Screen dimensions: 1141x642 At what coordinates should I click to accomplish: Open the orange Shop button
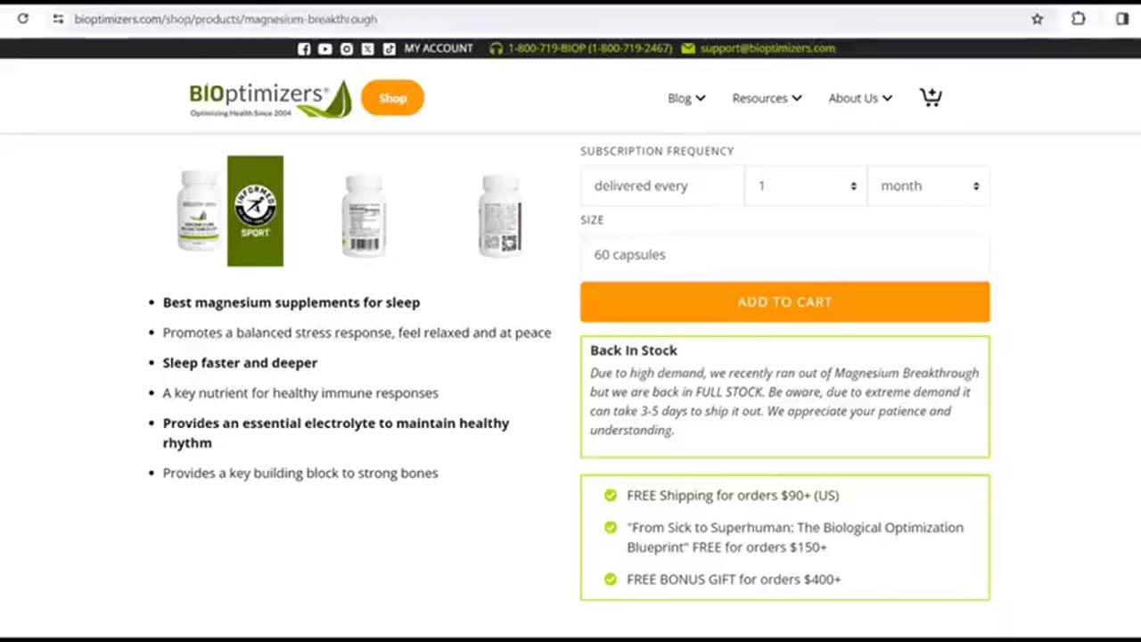point(392,98)
